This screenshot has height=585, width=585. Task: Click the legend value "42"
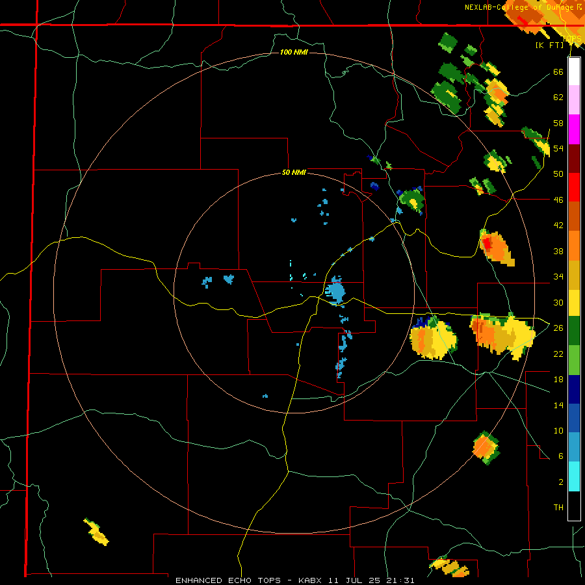[x=558, y=226]
